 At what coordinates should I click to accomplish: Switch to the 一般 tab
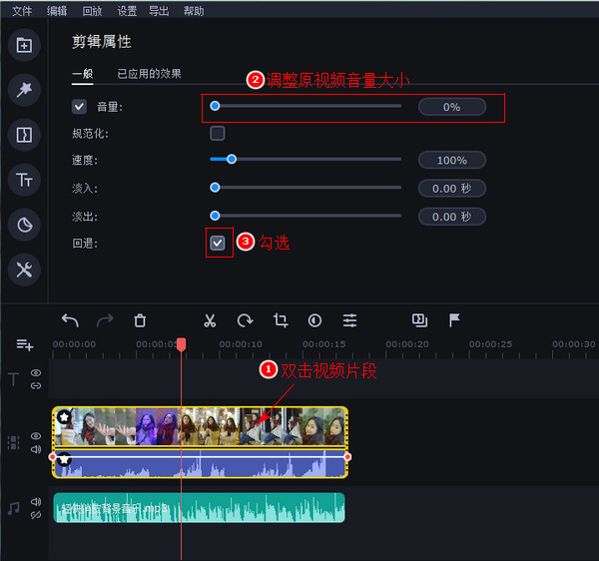(83, 74)
